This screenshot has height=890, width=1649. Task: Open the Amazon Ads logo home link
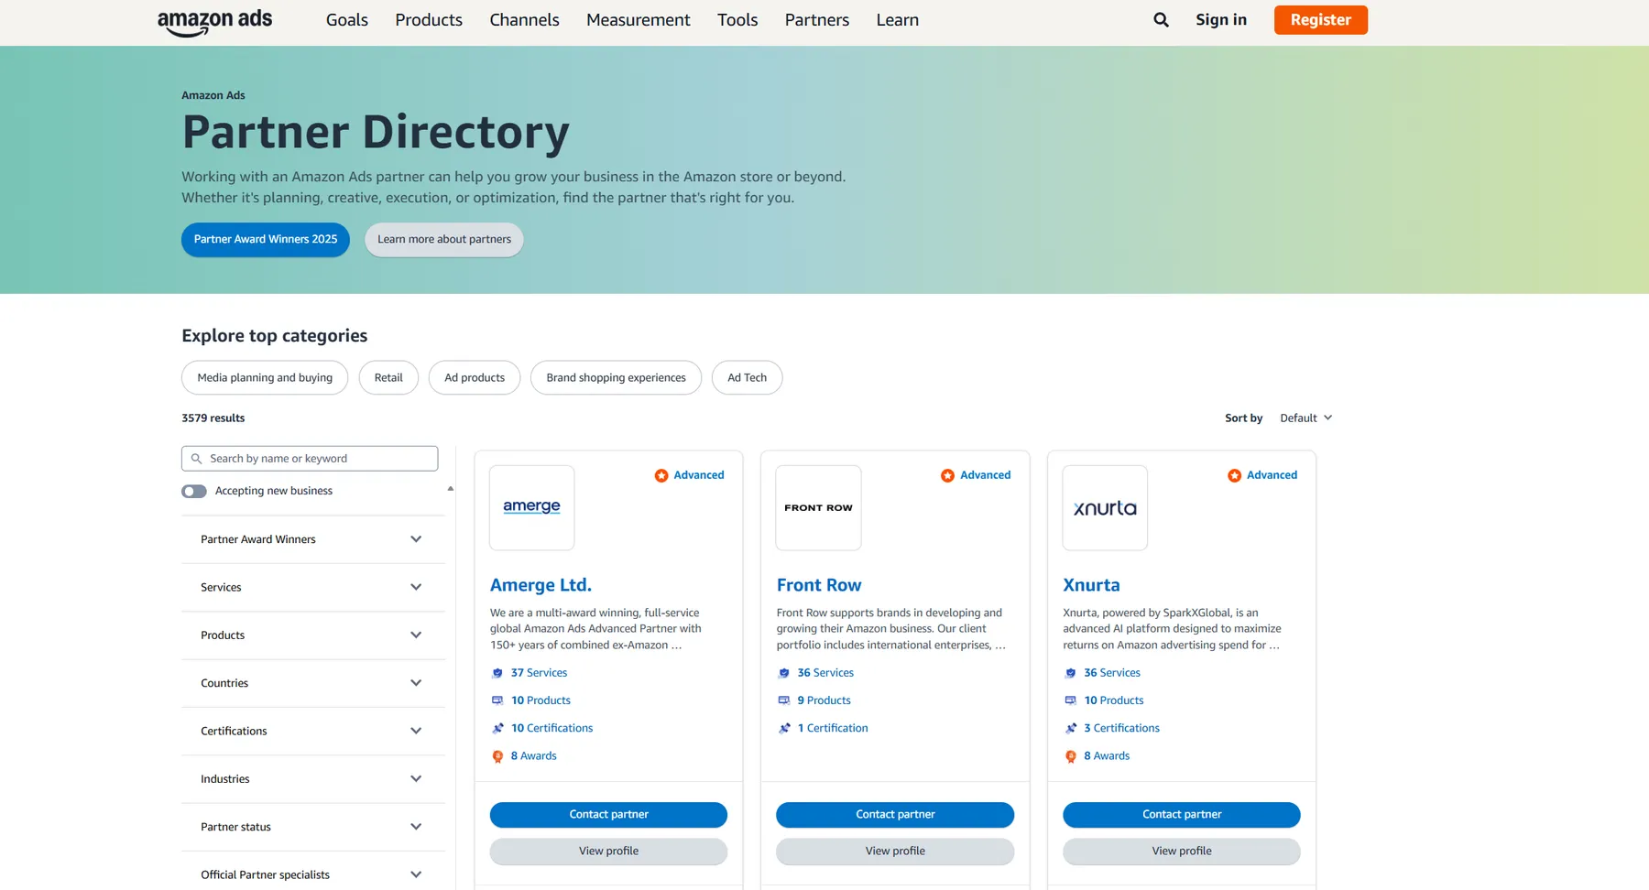click(214, 21)
